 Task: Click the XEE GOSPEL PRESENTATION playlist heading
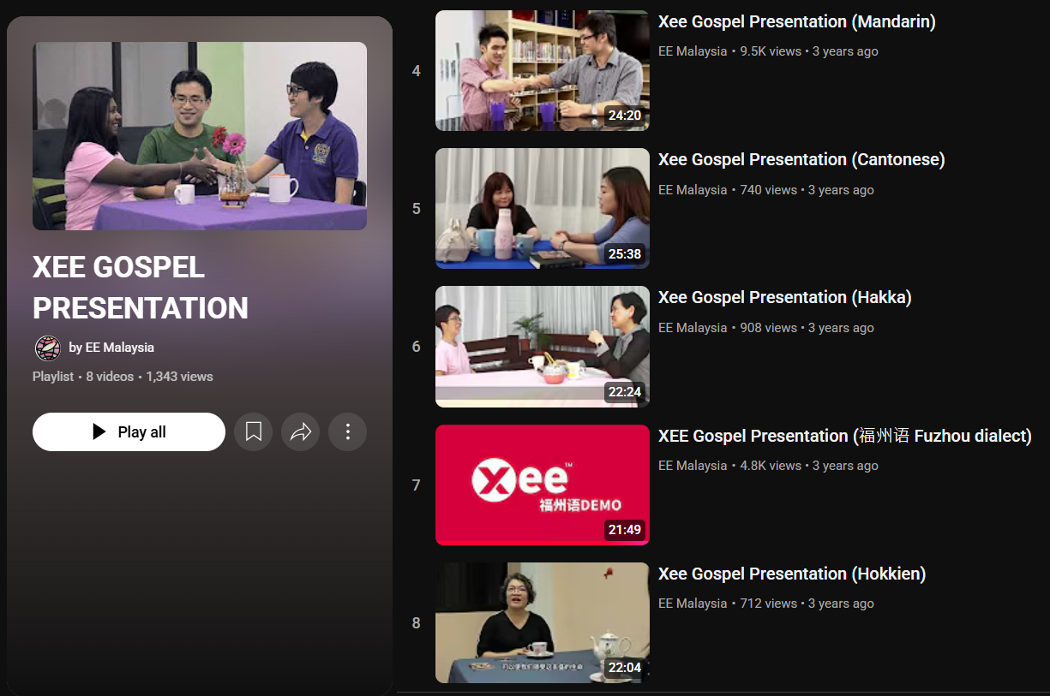(141, 288)
